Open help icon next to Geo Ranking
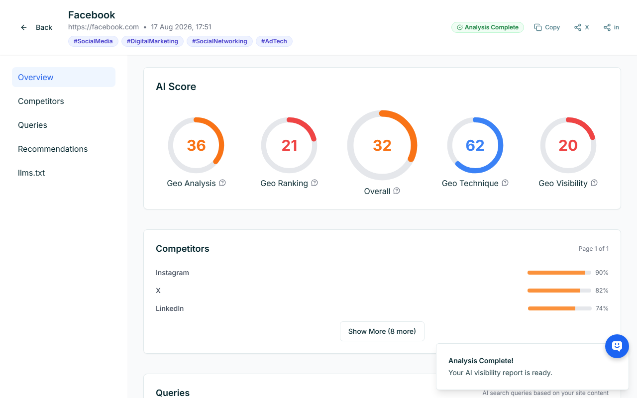This screenshot has width=637, height=398. point(315,183)
